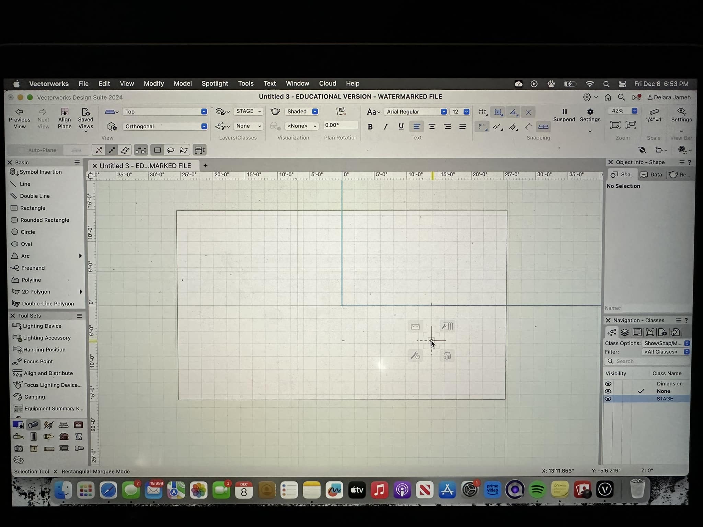703x527 pixels.
Task: Toggle Underline text formatting
Action: pyautogui.click(x=401, y=127)
